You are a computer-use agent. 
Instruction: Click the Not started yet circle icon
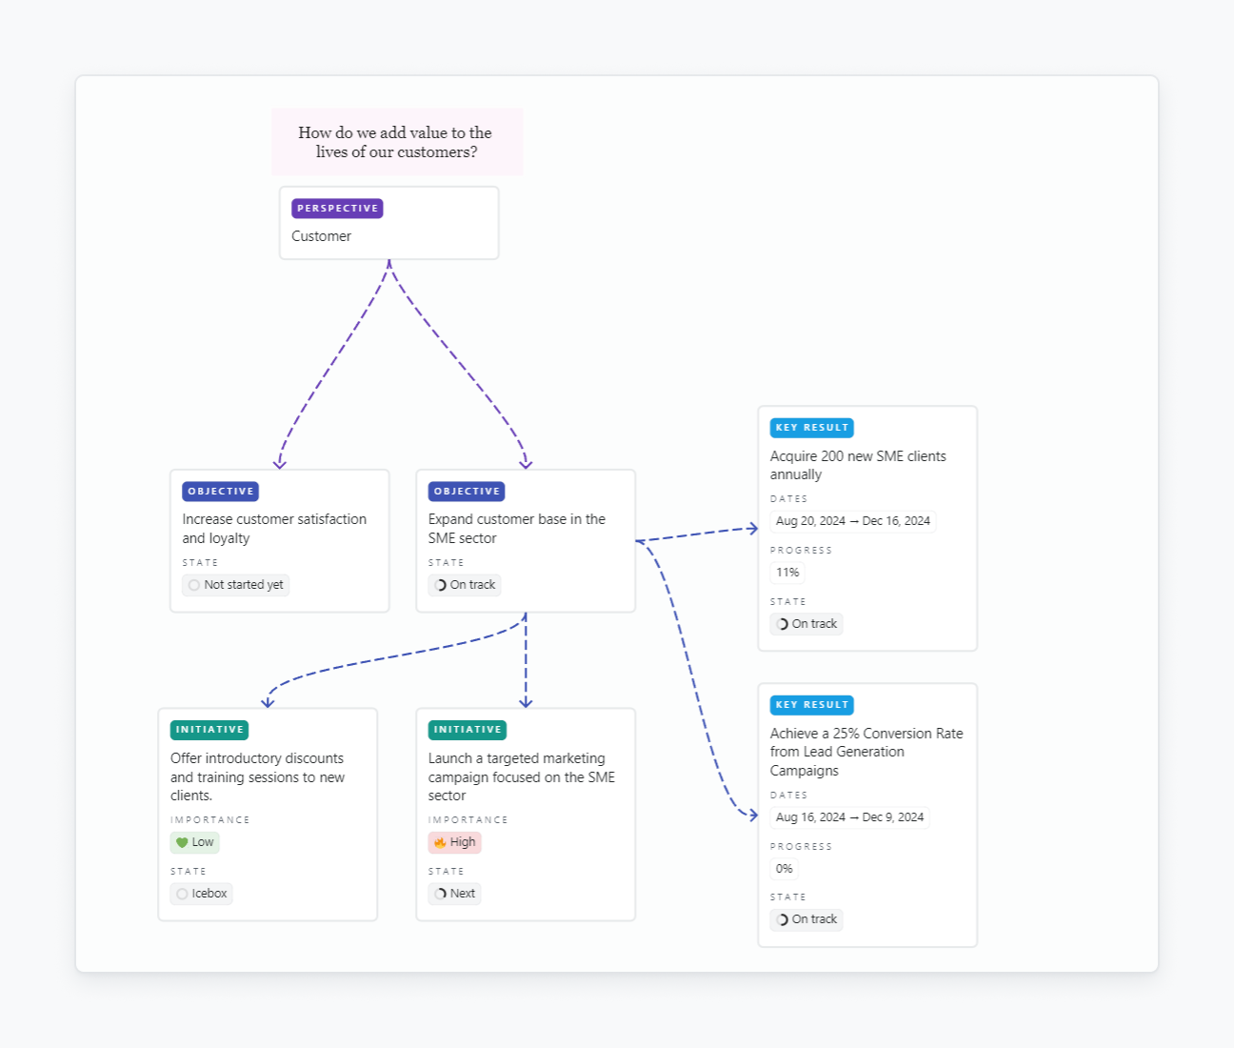point(194,585)
